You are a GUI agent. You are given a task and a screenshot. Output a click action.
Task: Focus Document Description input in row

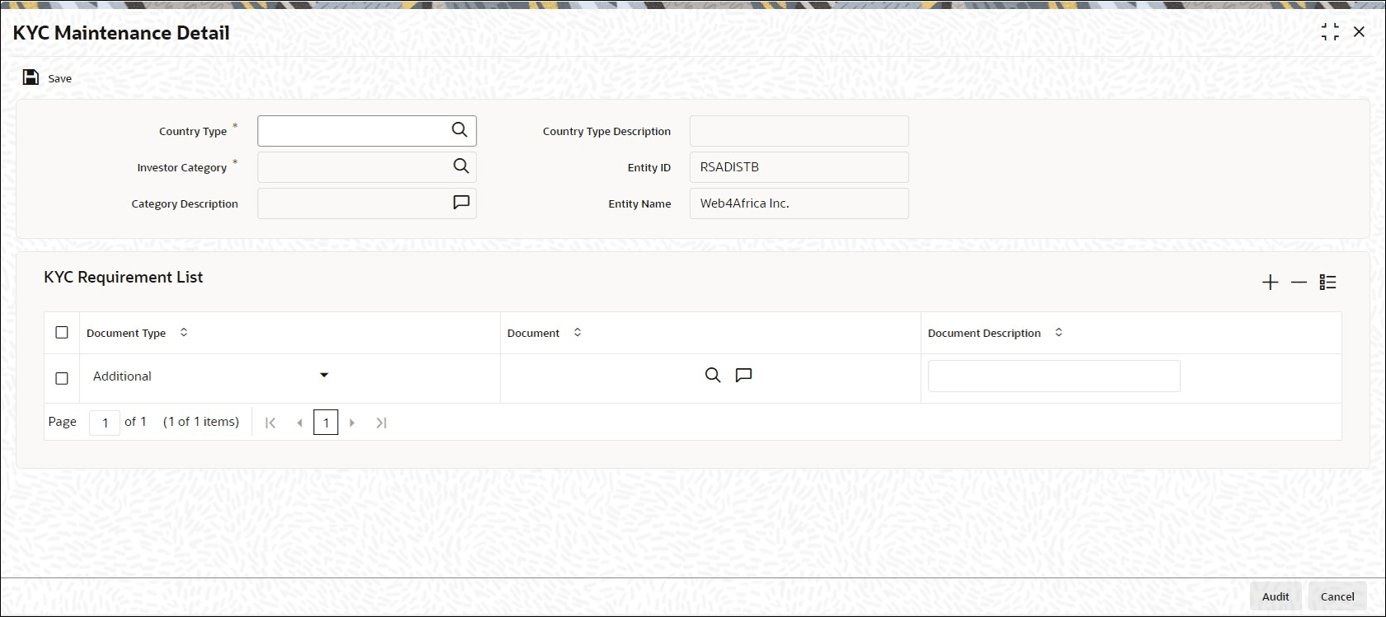coord(1054,376)
